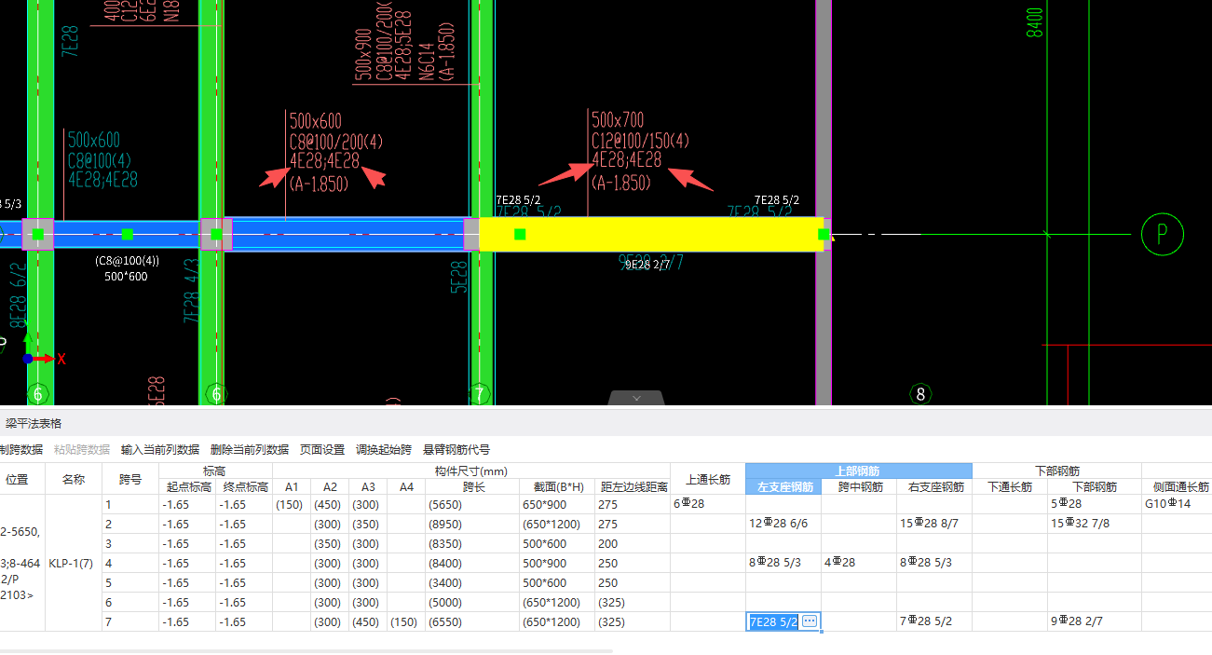Image resolution: width=1212 pixels, height=655 pixels.
Task: Click the C8@100/200(4) stirrup annotation
Action: coord(336,142)
